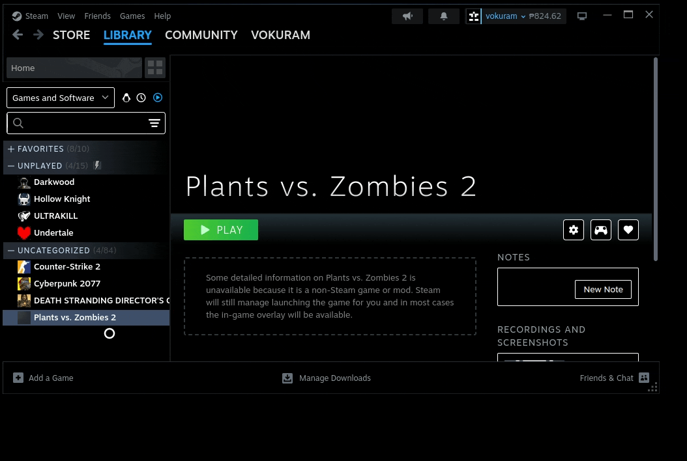Switch to the STORE tab
687x461 pixels.
[72, 35]
